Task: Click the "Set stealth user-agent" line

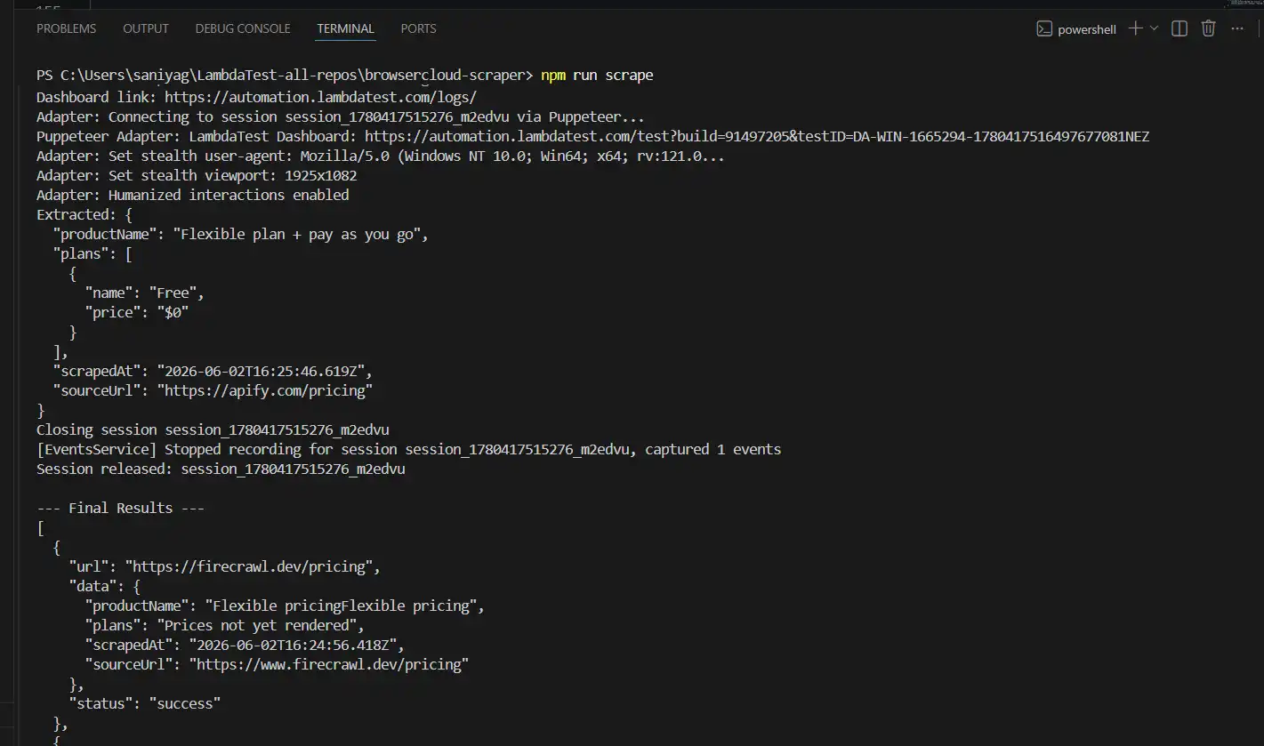Action: pos(381,156)
